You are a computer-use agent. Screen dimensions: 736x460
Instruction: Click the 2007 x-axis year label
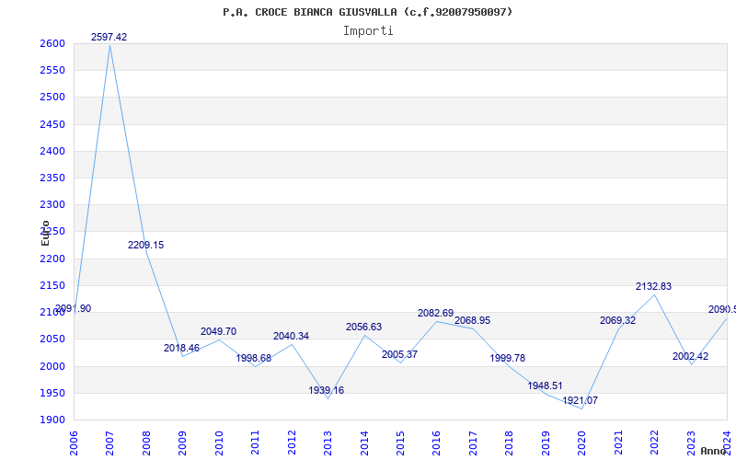click(109, 443)
